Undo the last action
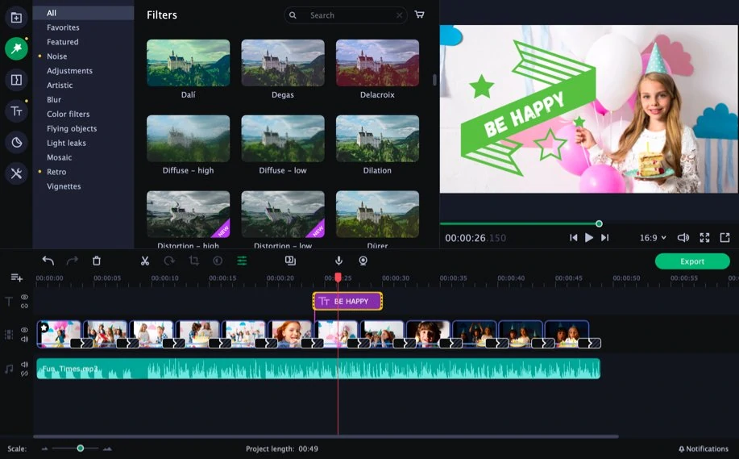Image resolution: width=739 pixels, height=459 pixels. tap(48, 261)
